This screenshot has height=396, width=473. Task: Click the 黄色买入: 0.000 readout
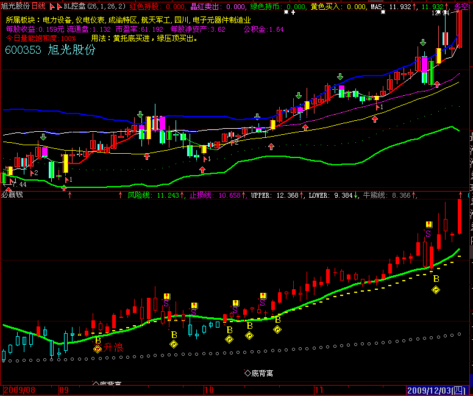338,6
